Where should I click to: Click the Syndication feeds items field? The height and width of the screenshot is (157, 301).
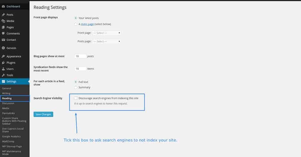(80, 69)
